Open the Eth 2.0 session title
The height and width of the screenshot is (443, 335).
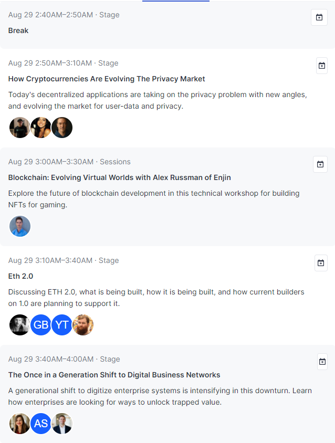(21, 276)
